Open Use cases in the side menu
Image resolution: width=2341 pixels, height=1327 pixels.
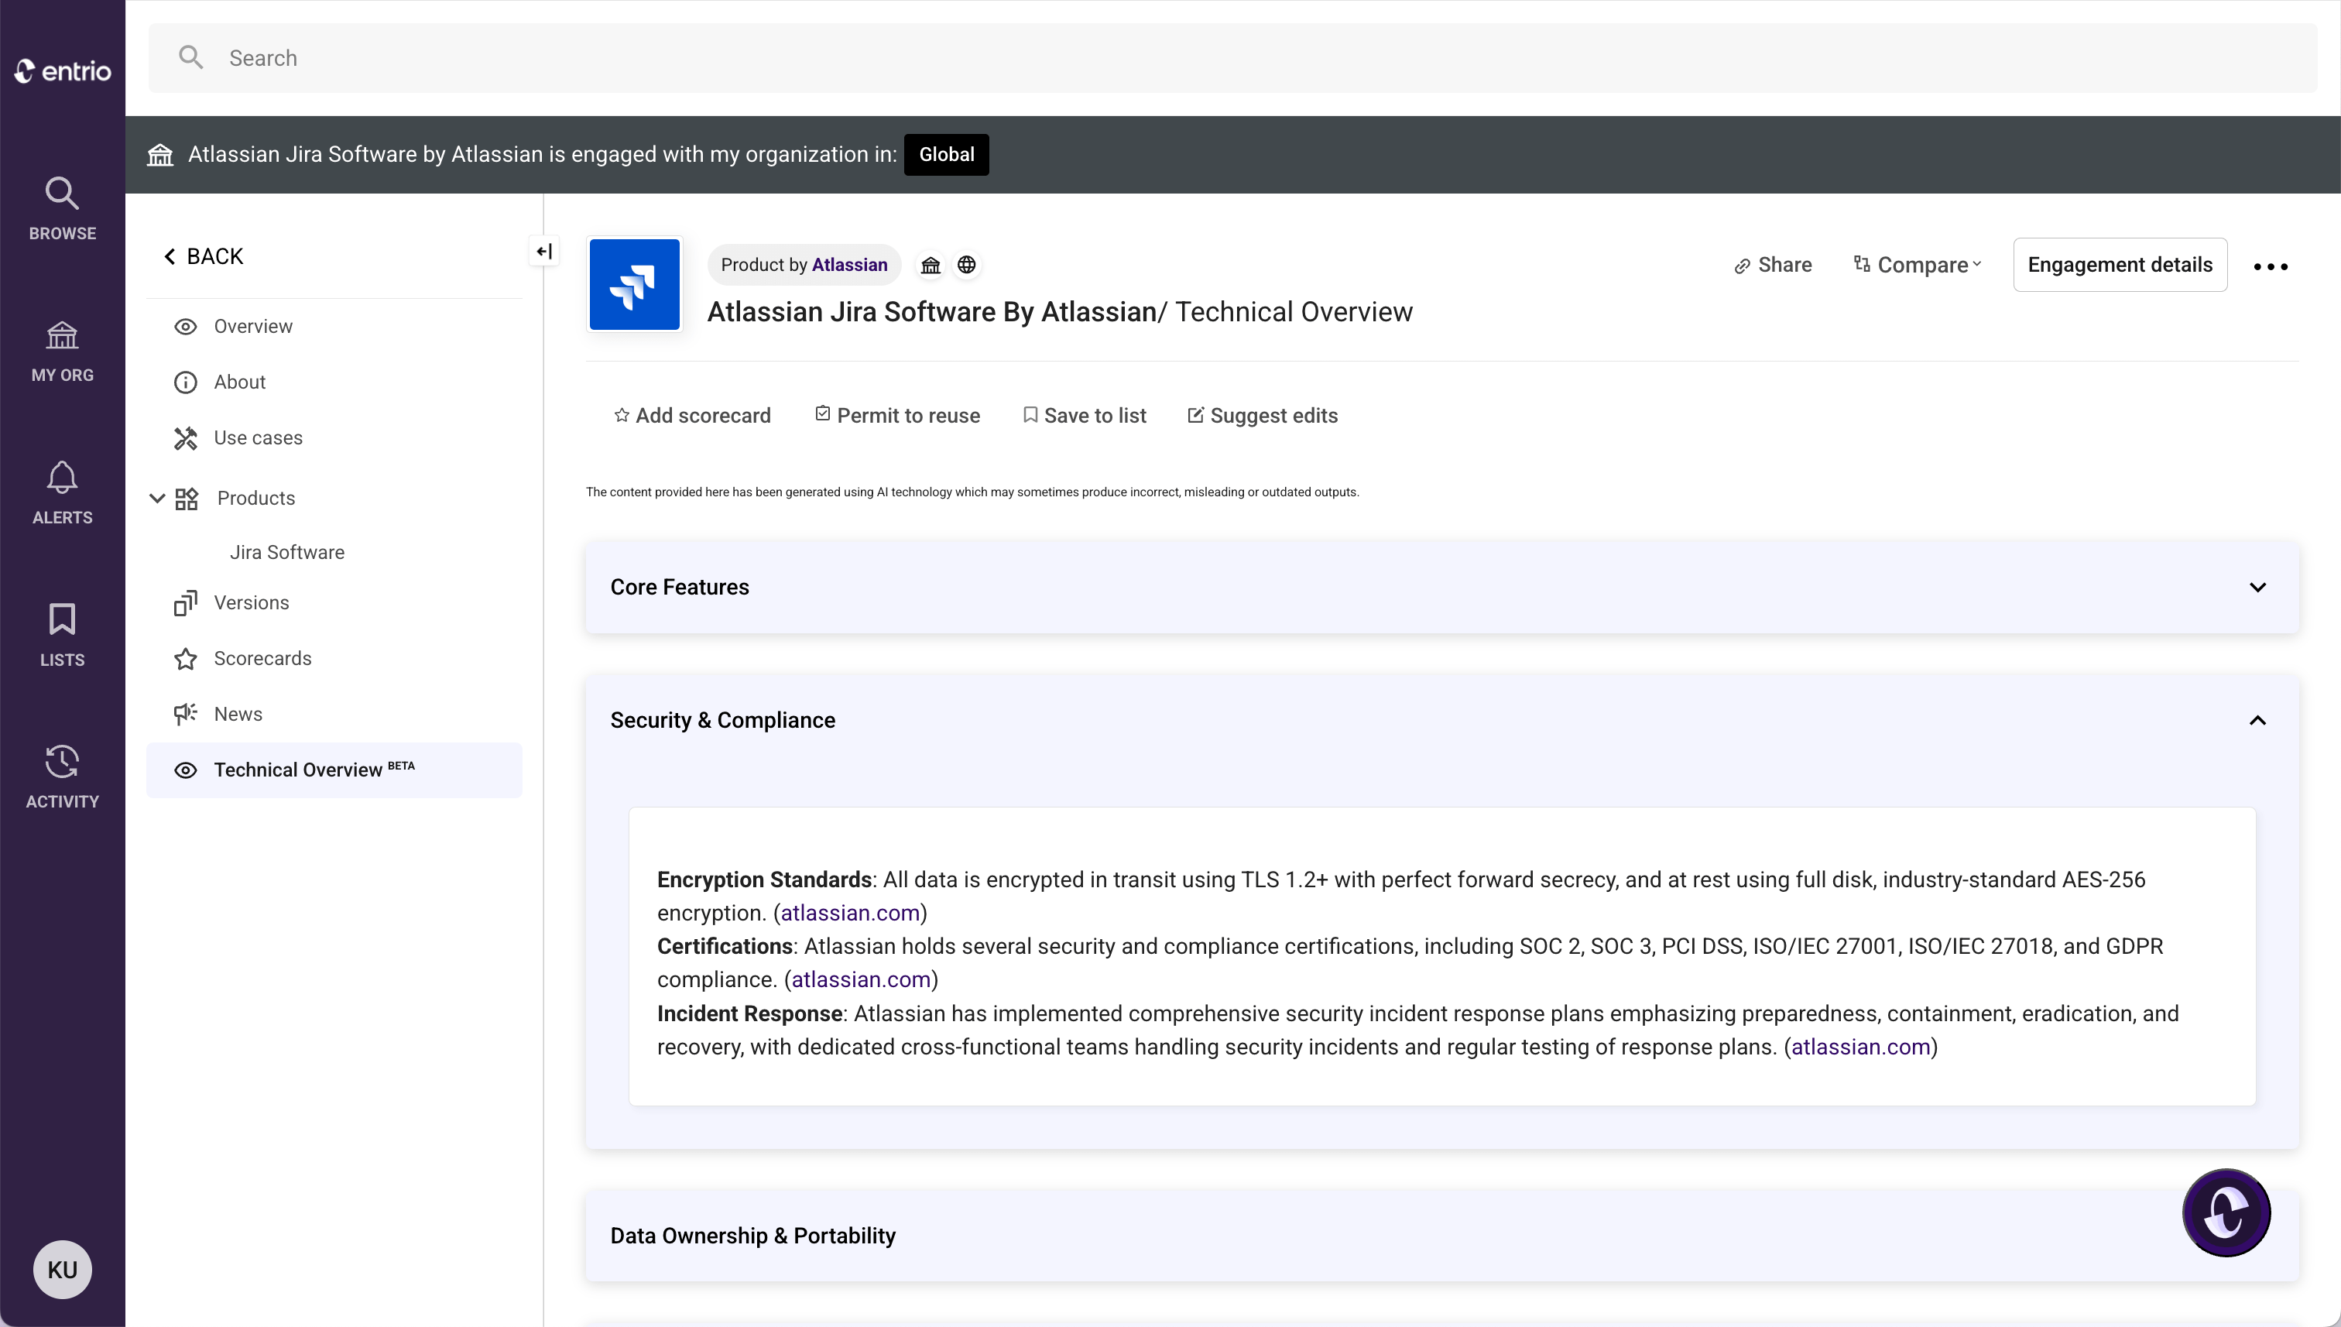[334, 437]
